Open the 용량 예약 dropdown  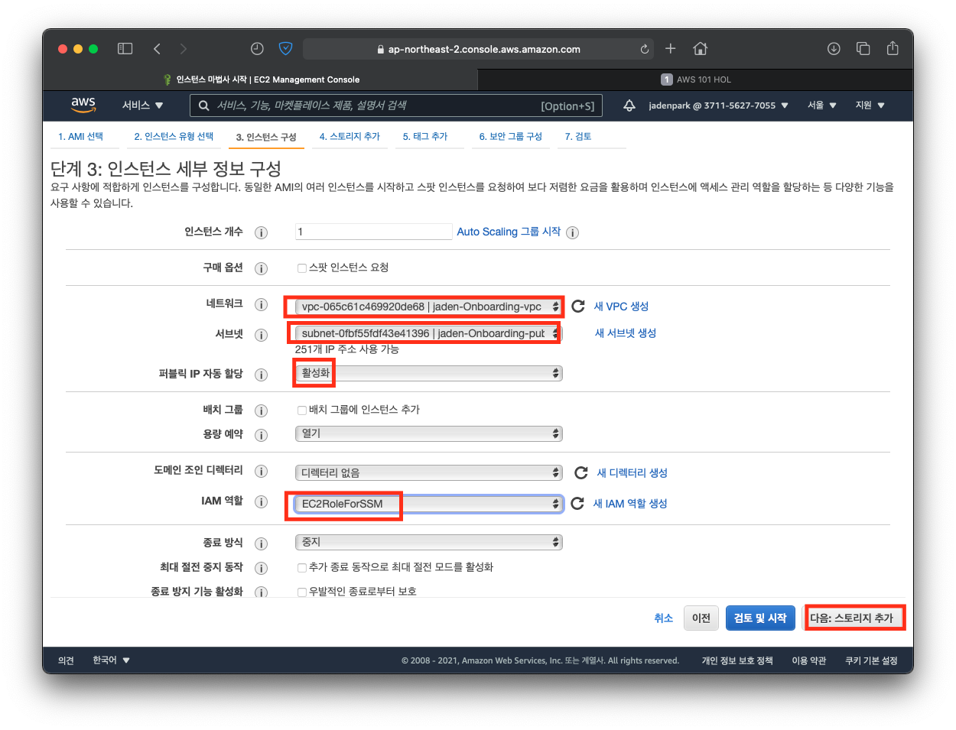[428, 433]
